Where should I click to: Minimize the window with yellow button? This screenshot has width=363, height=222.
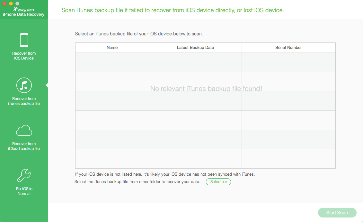(x=11, y=4)
